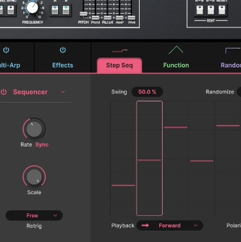Screen dimensions: 241x242
Task: Click the Forward arrow icon
Action: [145, 226]
